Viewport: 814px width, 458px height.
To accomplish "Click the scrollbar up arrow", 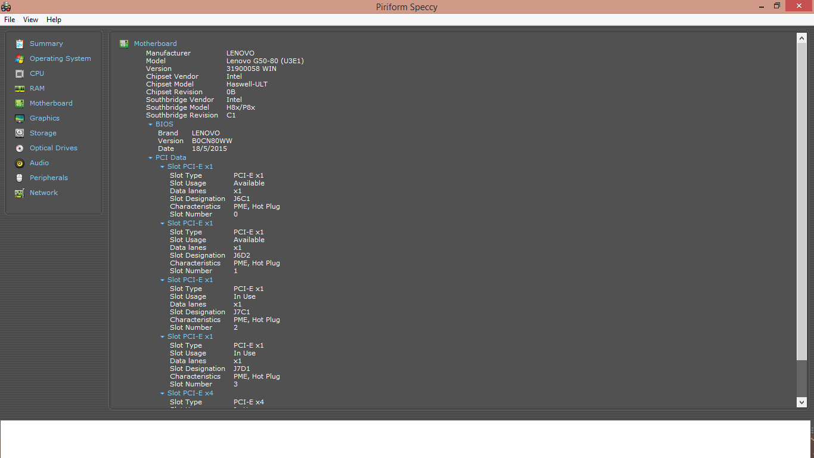I will [801, 38].
